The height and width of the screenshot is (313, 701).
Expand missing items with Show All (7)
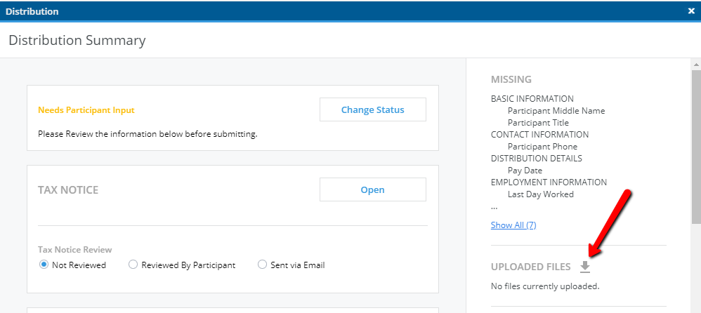click(x=513, y=225)
